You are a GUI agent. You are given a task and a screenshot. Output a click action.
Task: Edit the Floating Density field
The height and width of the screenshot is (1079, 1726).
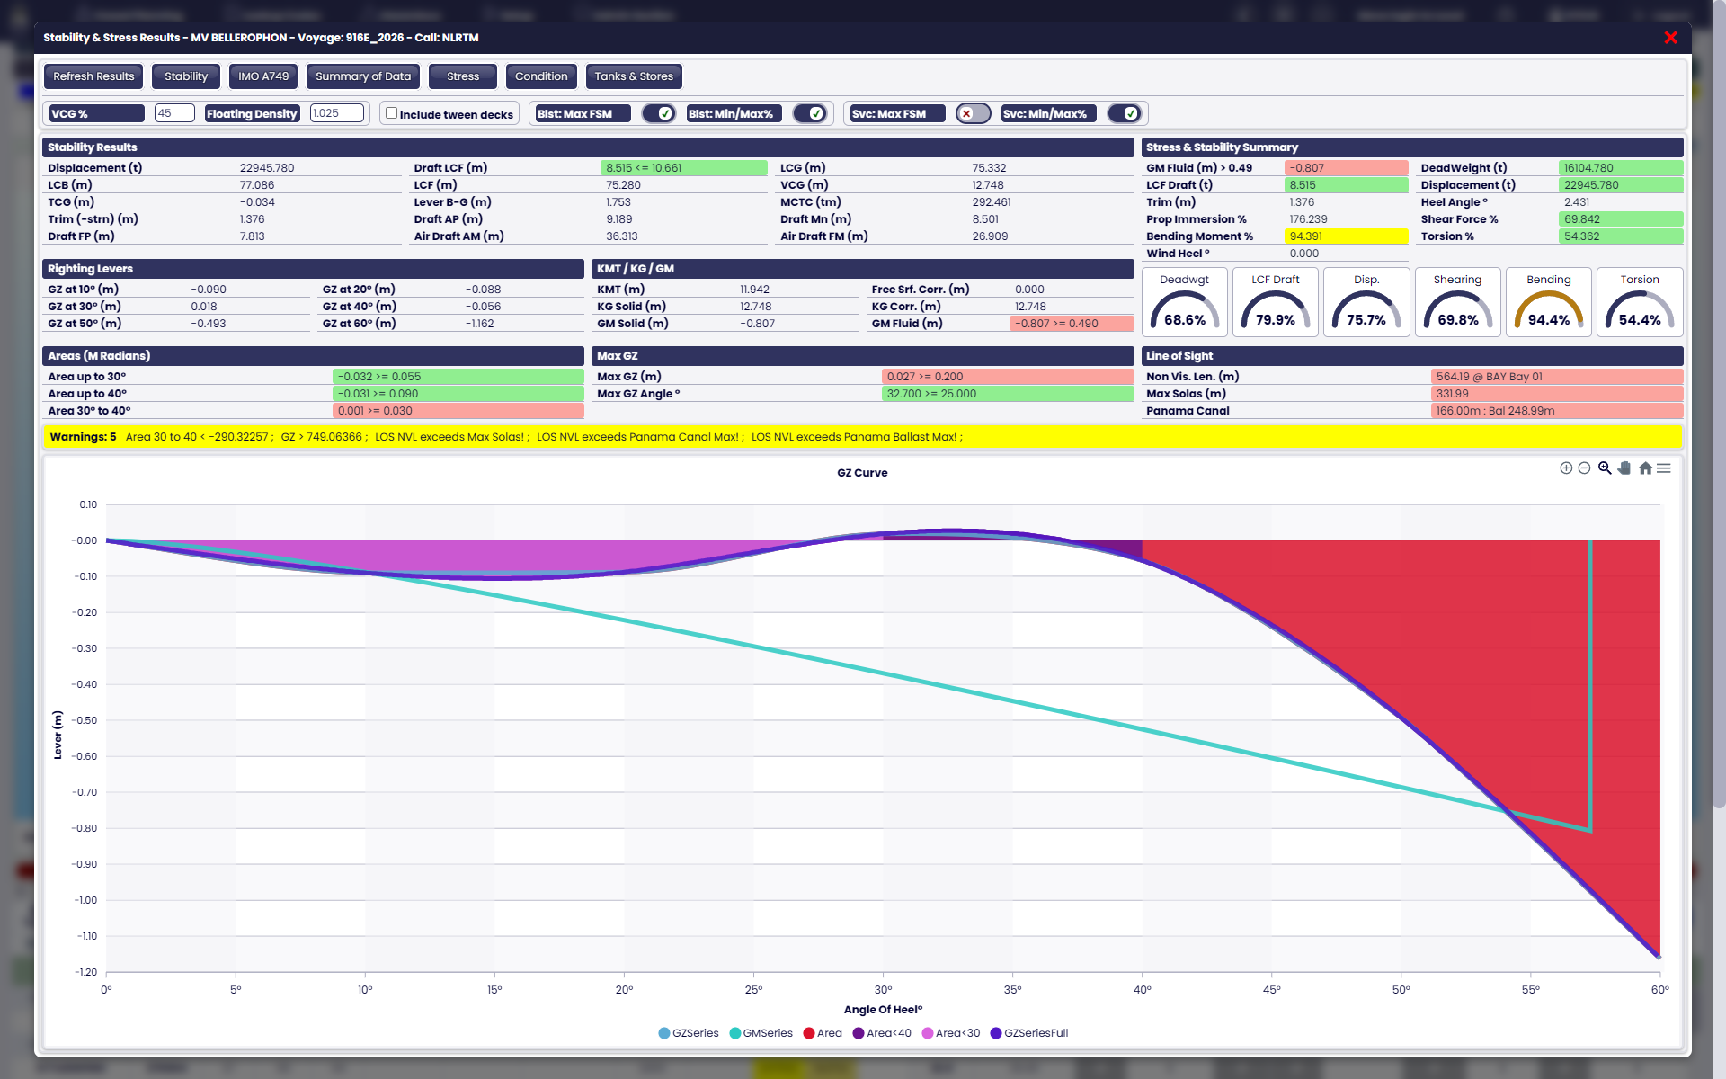[337, 113]
